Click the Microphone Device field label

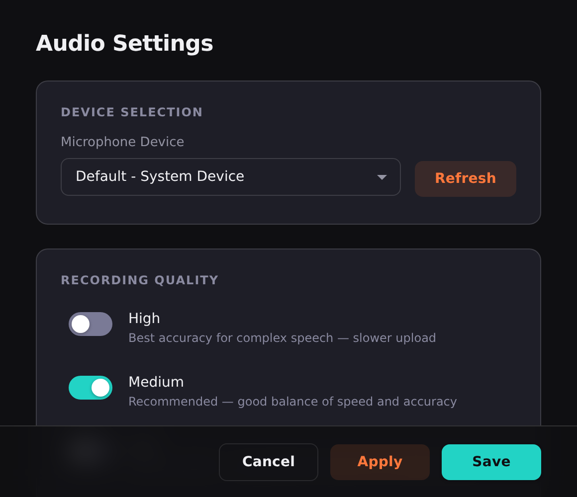click(122, 142)
